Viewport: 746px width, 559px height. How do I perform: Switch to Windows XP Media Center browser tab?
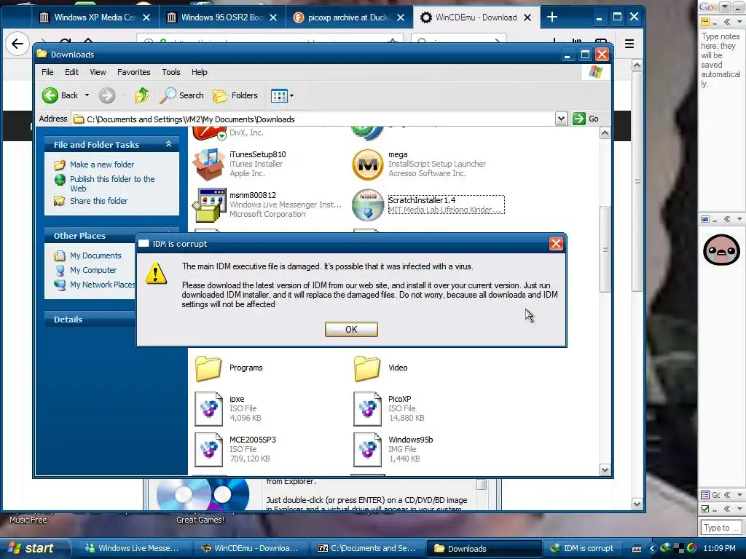point(95,17)
